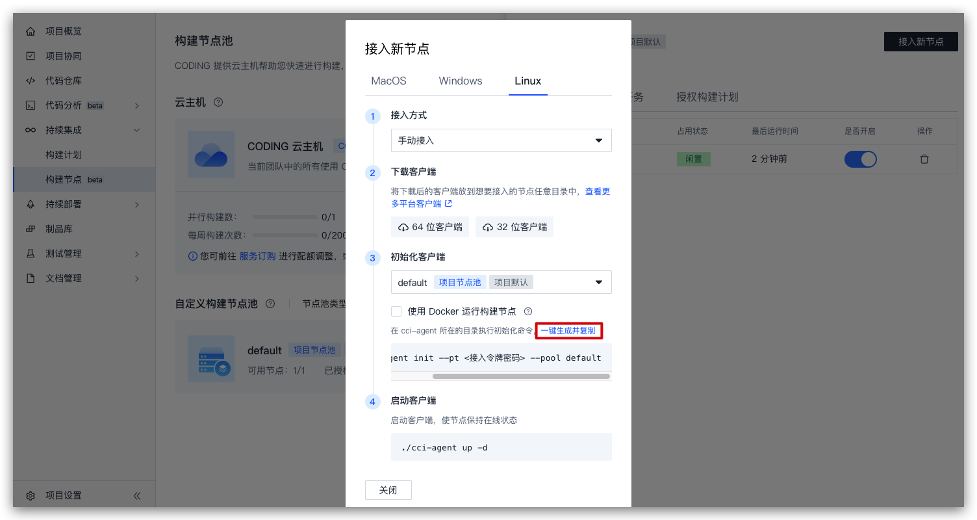The height and width of the screenshot is (520, 977).
Task: Open 项目设置 gear icon
Action: (31, 495)
